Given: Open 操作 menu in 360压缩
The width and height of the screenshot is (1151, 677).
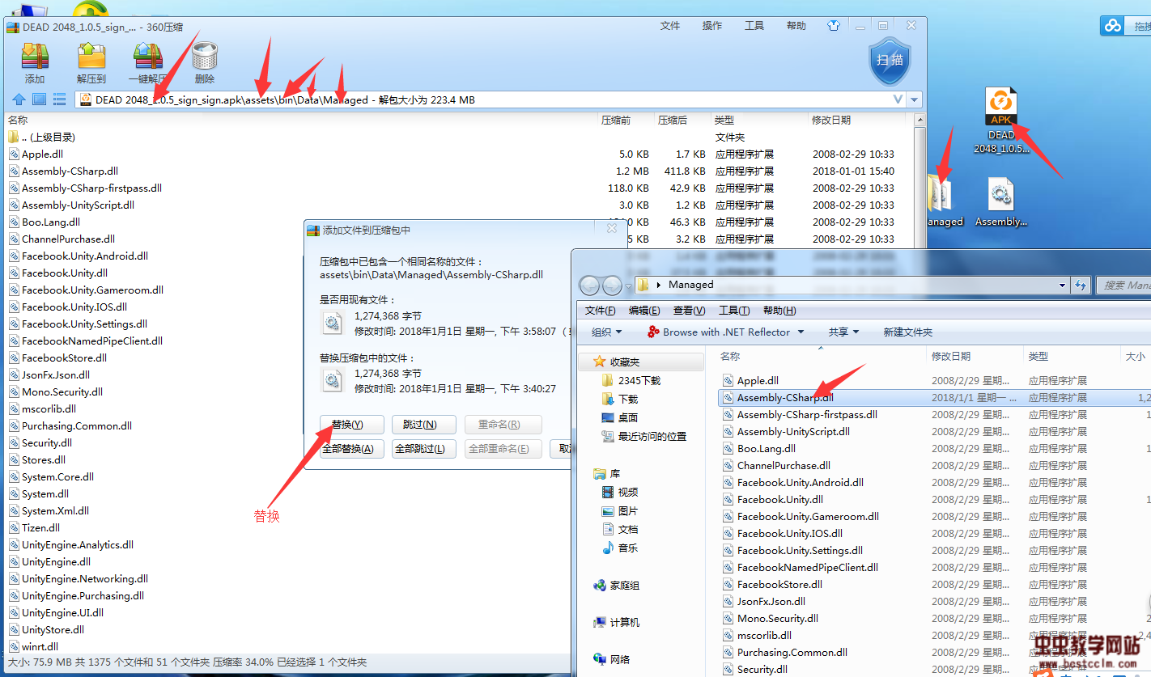Looking at the screenshot, I should 712,26.
